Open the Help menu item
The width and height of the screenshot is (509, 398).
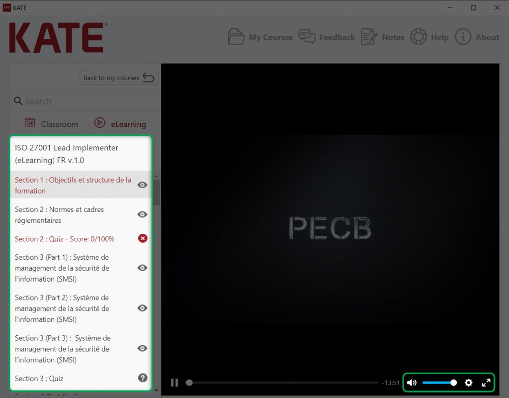429,37
